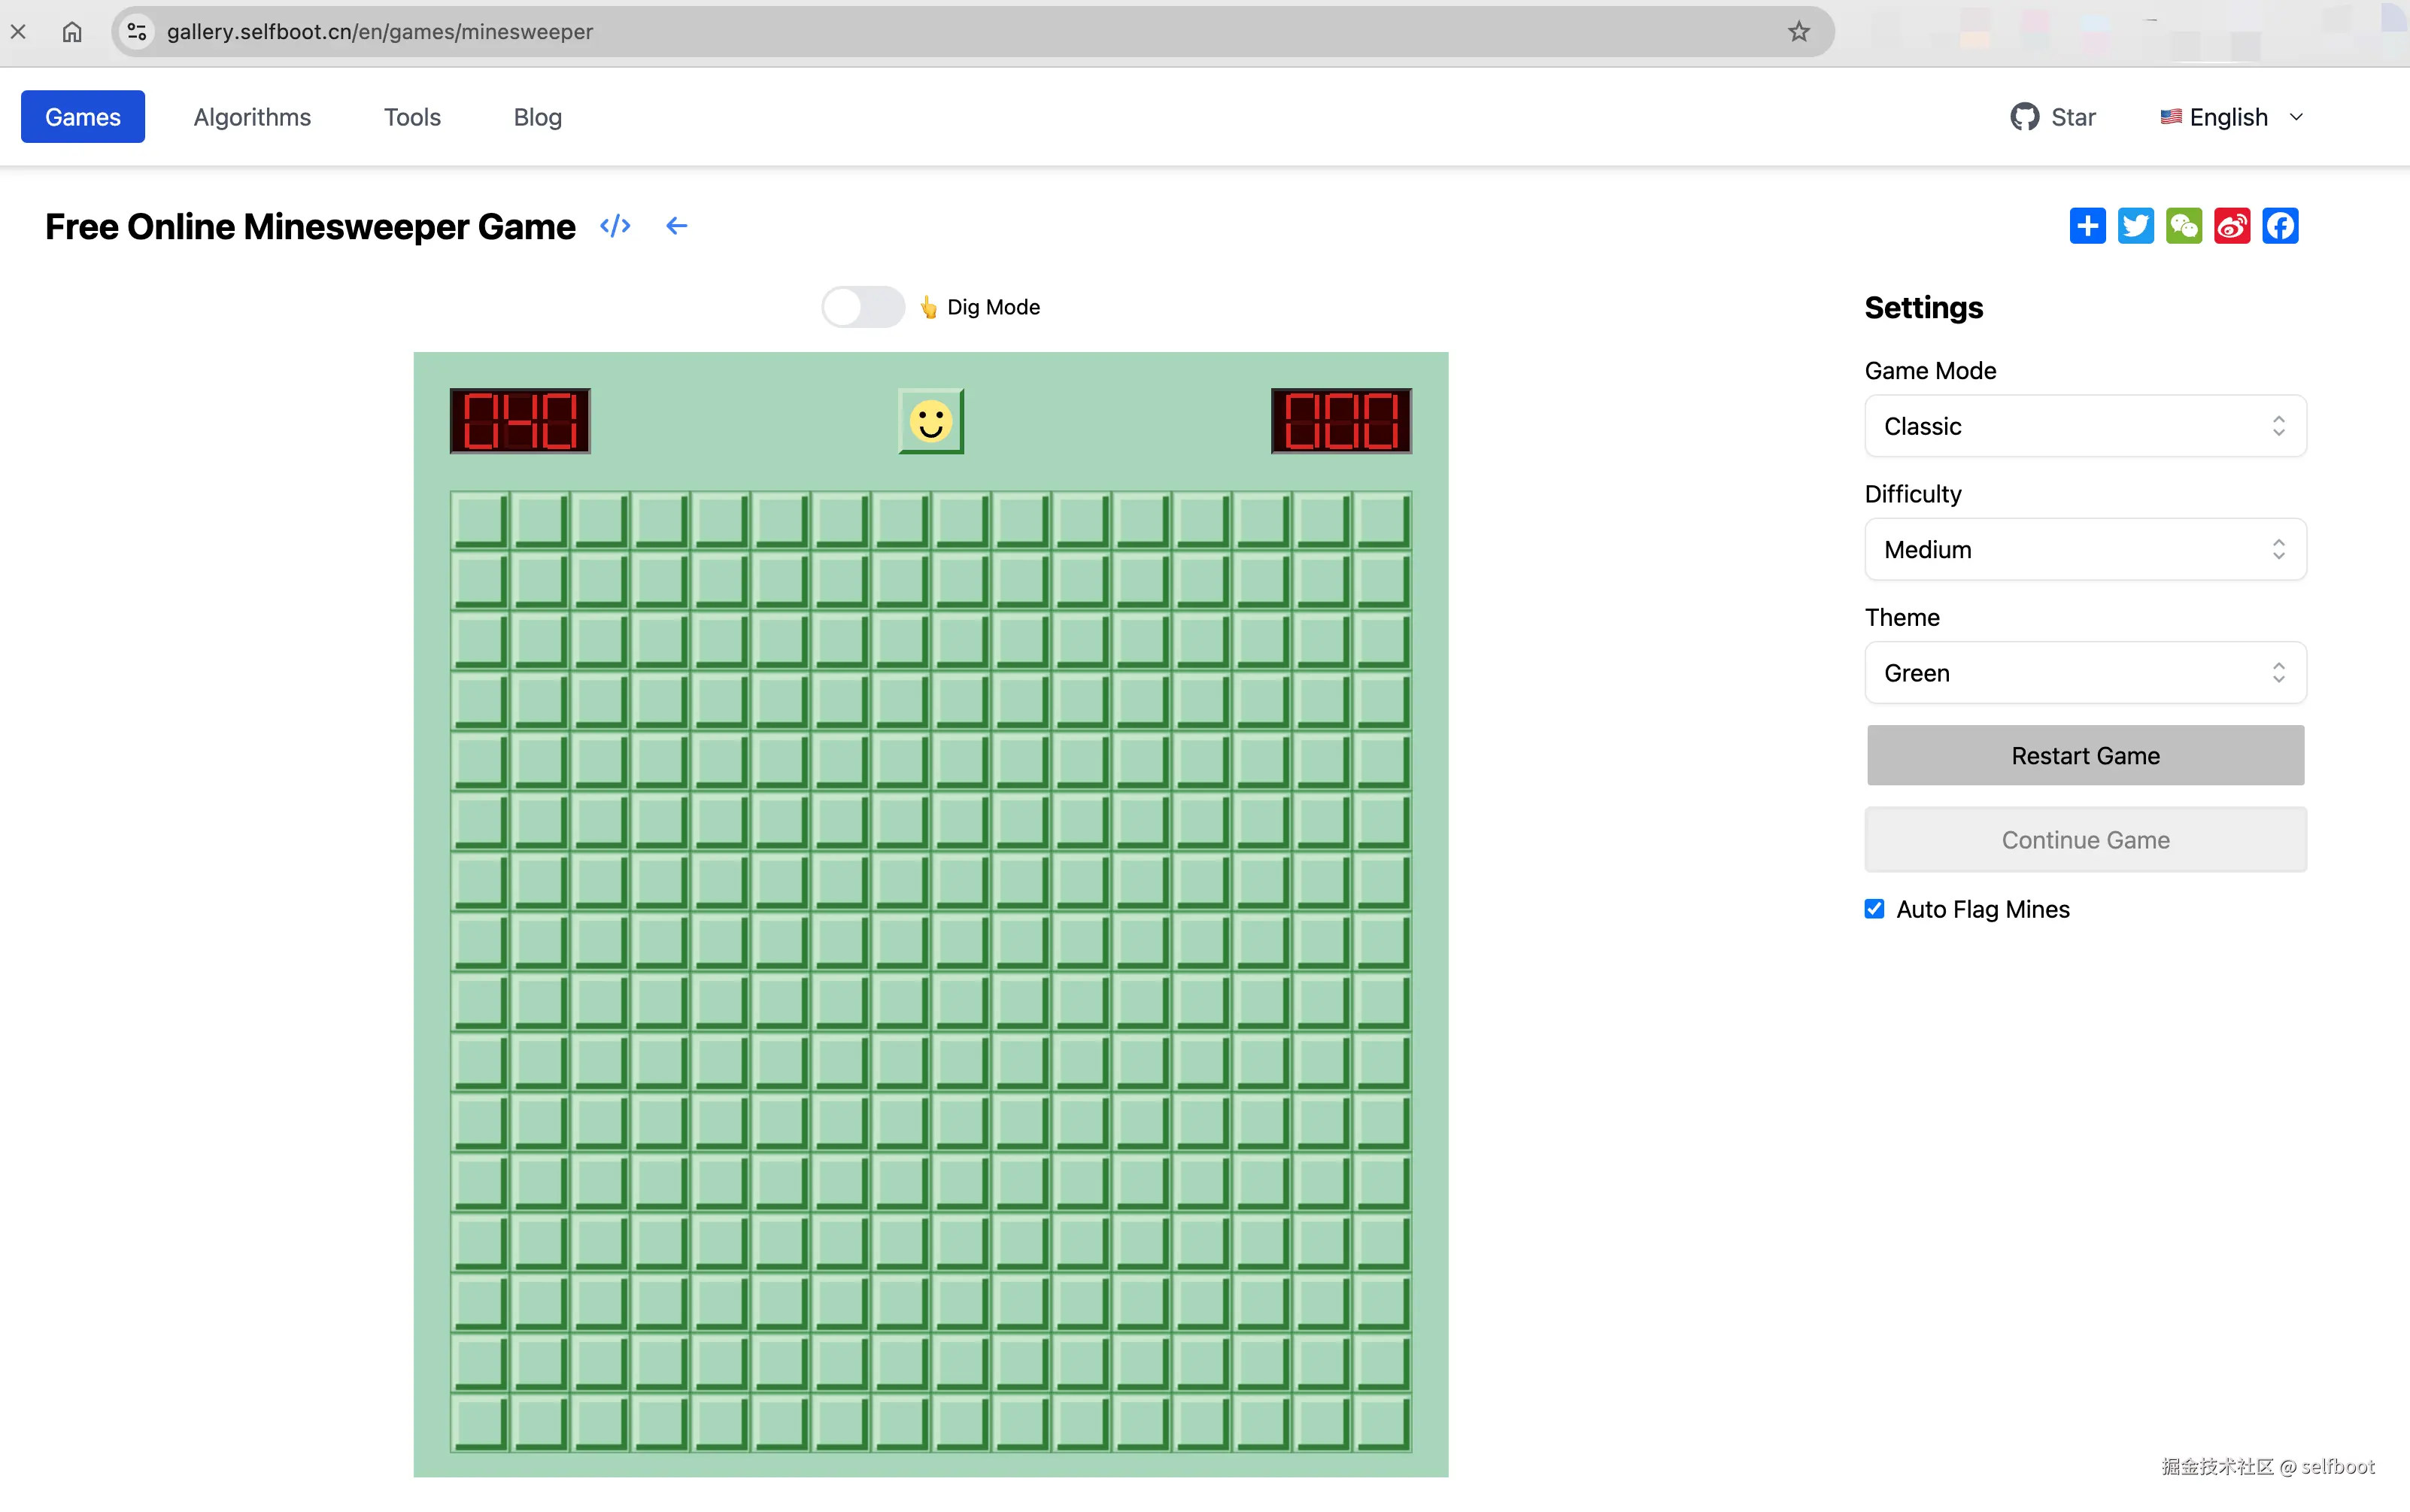This screenshot has height=1512, width=2410.
Task: Uncheck the Auto Flag Mines checkbox
Action: point(1874,909)
